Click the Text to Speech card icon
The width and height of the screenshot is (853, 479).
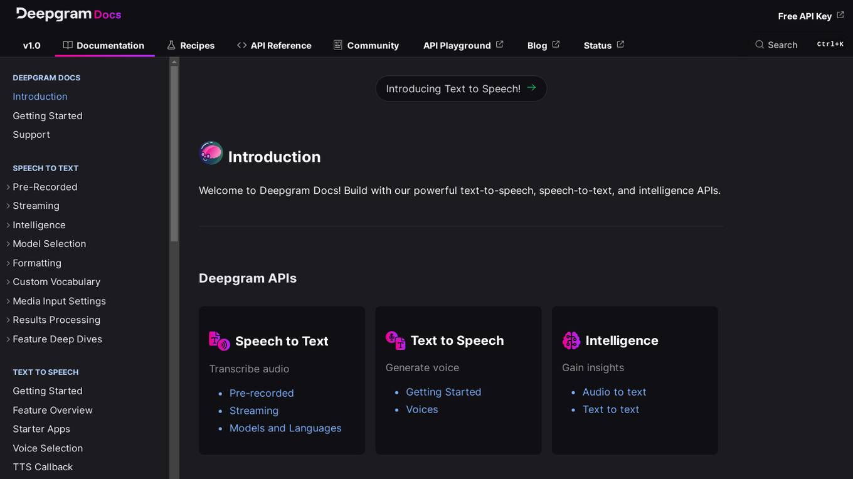[395, 340]
